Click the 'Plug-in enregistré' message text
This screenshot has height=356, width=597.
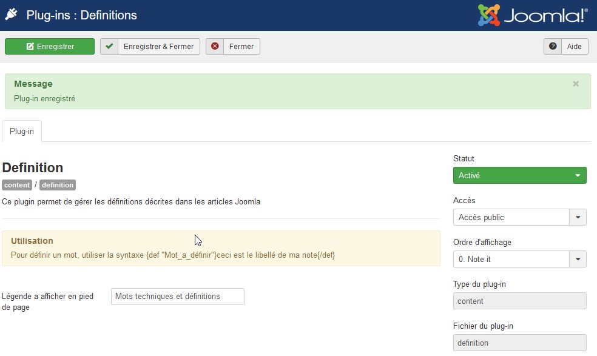(x=44, y=99)
